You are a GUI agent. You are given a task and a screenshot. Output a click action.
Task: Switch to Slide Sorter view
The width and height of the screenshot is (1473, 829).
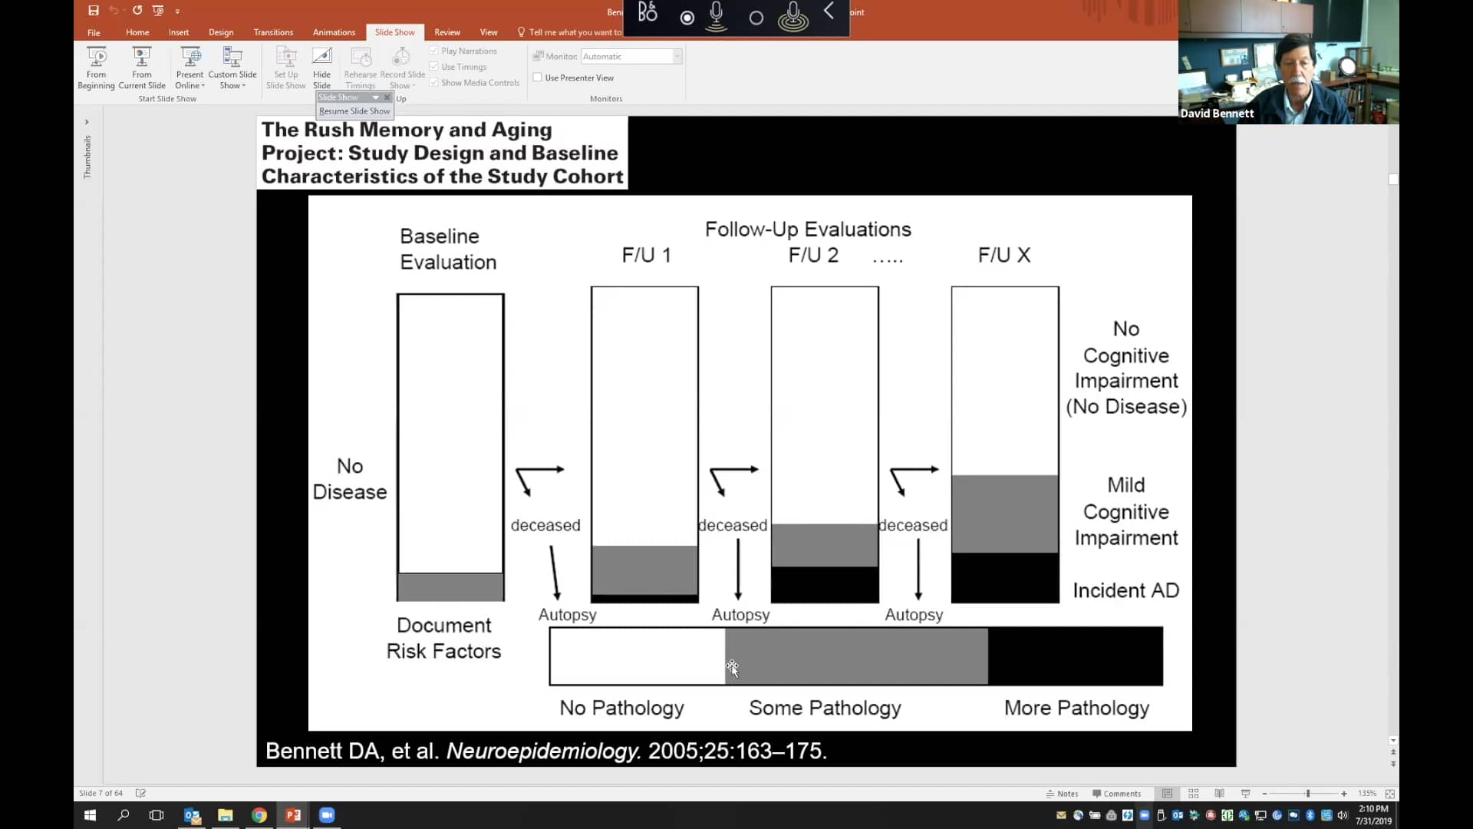pos(1193,793)
